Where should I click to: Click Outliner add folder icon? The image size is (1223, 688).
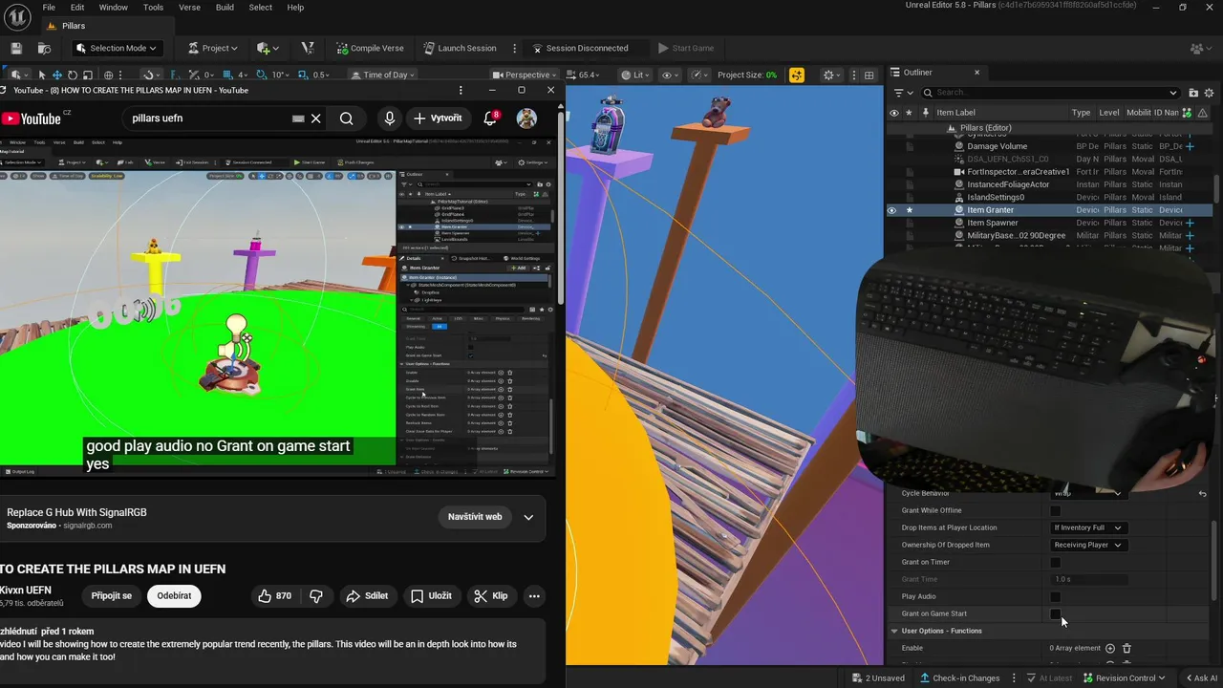pyautogui.click(x=1193, y=93)
